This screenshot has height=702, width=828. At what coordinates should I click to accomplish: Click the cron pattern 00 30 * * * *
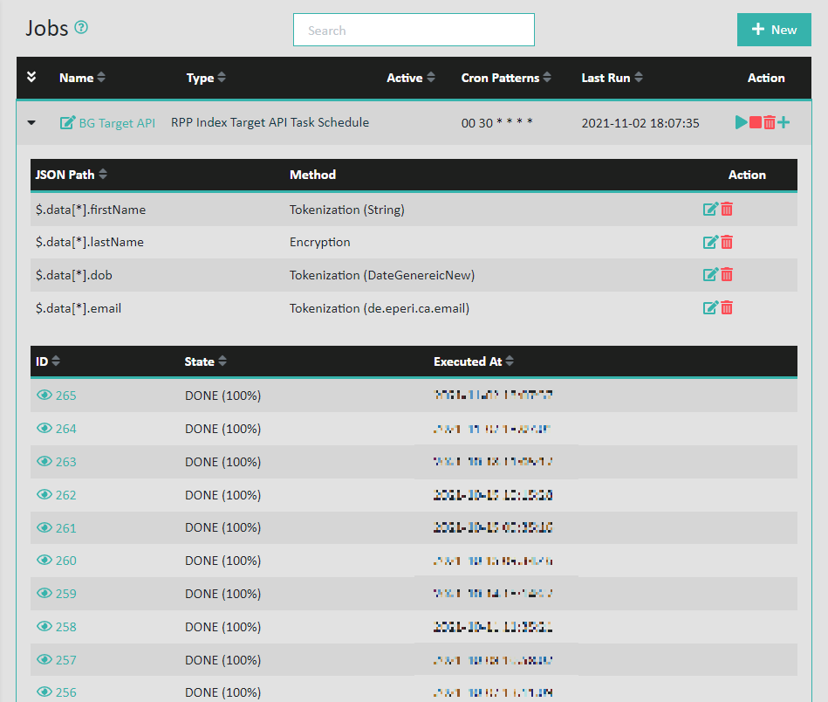pyautogui.click(x=497, y=123)
